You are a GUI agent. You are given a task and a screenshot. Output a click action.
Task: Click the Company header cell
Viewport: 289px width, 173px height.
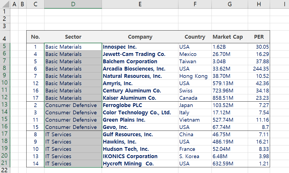point(140,37)
